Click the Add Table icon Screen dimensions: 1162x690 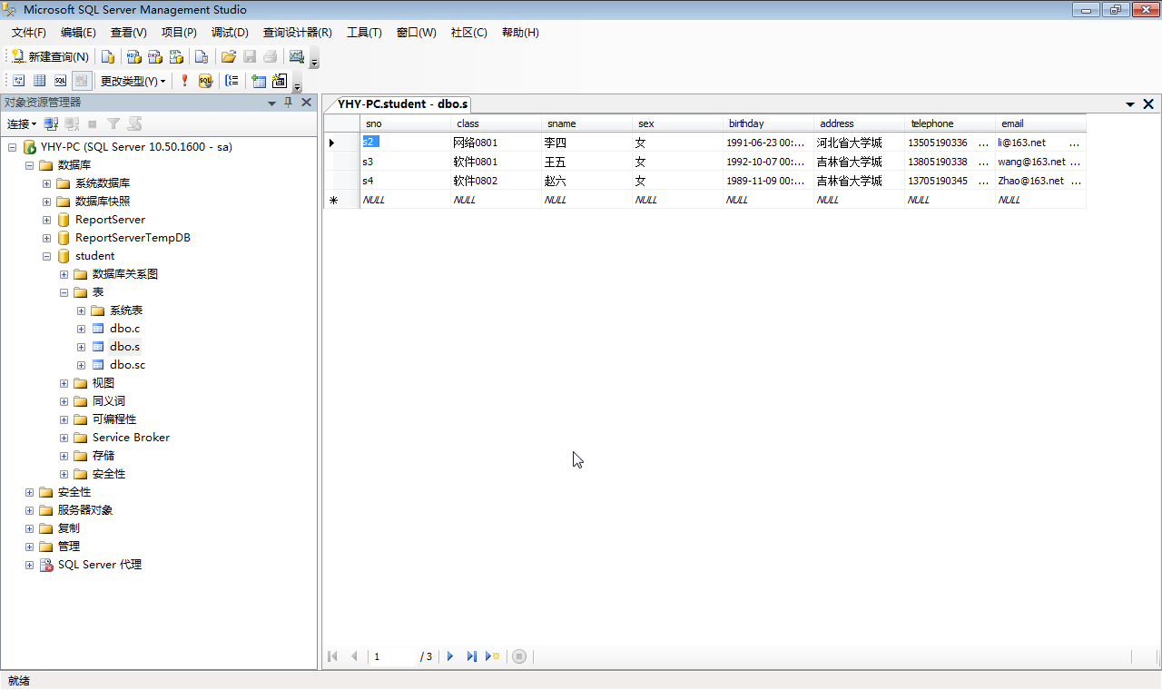pyautogui.click(x=259, y=81)
